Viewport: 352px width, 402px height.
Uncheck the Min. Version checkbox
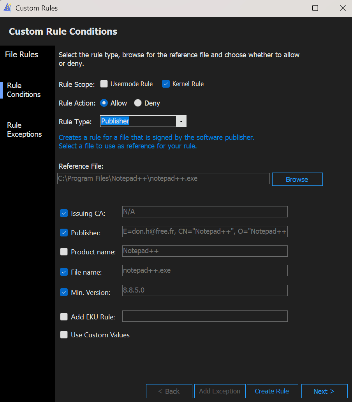(x=64, y=292)
